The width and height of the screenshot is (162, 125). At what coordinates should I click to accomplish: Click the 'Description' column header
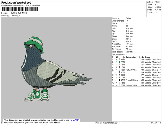pos(131,57)
